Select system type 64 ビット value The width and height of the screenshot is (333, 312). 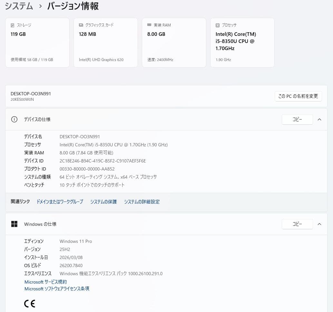pos(108,177)
